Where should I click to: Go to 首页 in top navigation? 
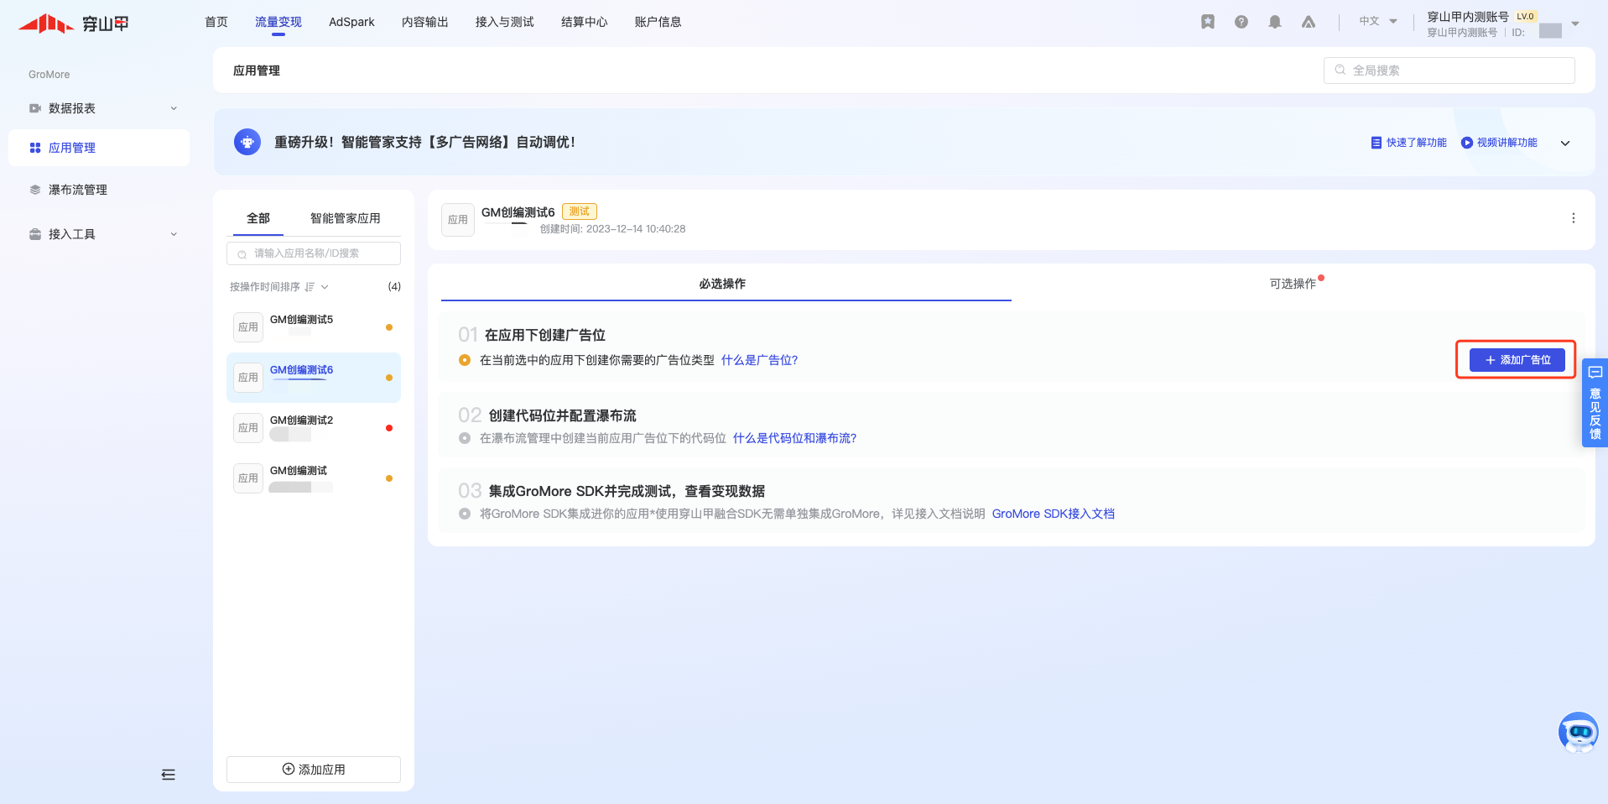[216, 22]
